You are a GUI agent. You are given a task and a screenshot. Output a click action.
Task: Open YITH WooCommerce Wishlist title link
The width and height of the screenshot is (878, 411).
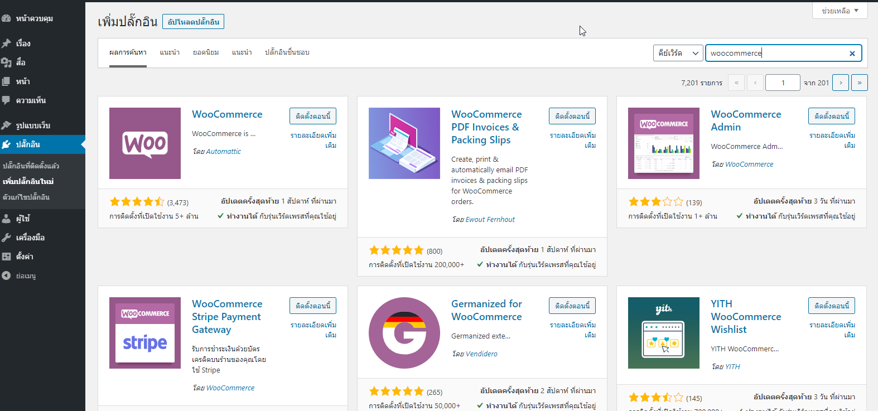point(746,317)
